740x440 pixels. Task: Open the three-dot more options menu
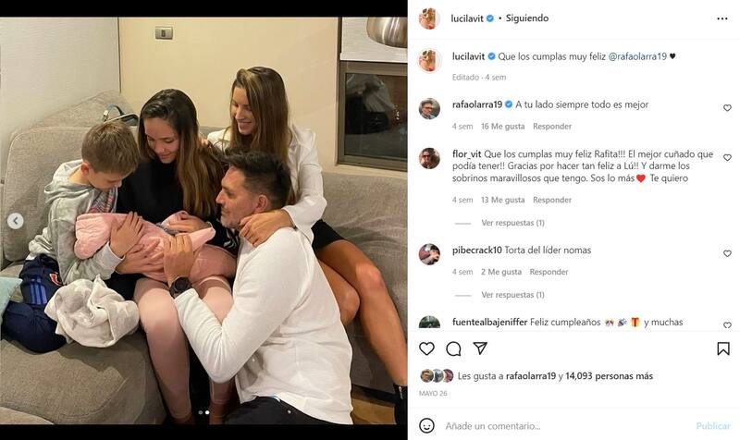pos(722,18)
